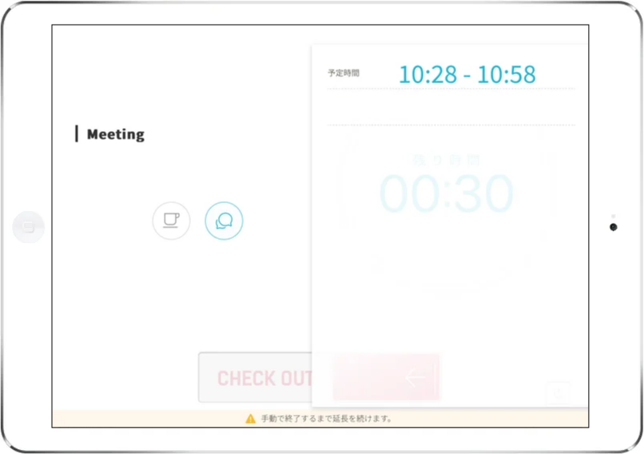Tap the iPad front camera lens
Viewport: 644px width, 454px height.
(613, 228)
